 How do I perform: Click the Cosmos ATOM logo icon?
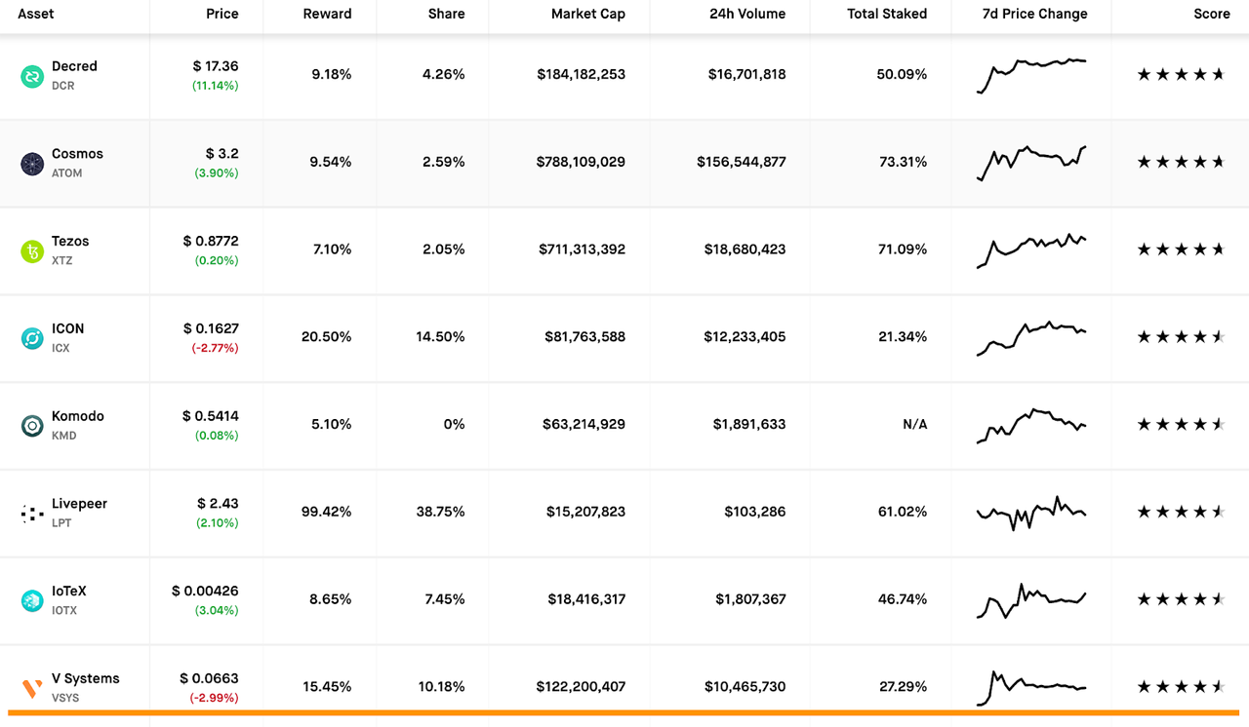(x=32, y=164)
